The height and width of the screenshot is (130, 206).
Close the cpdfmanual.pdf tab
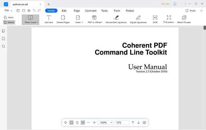click(x=40, y=4)
